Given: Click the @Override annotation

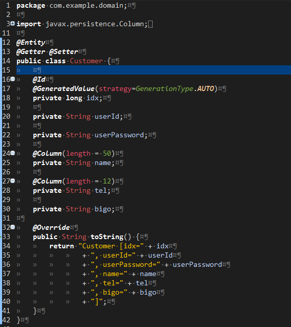Looking at the screenshot, I should 51,227.
